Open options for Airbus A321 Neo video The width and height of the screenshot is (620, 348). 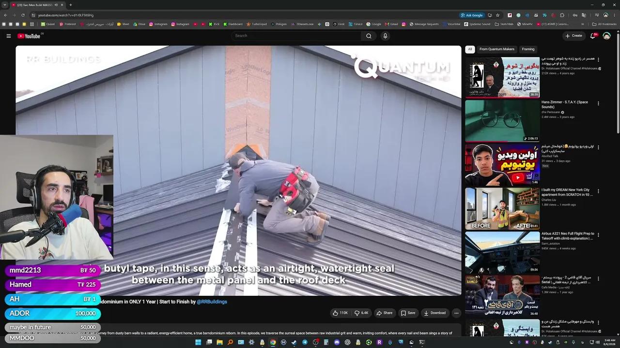click(x=598, y=235)
